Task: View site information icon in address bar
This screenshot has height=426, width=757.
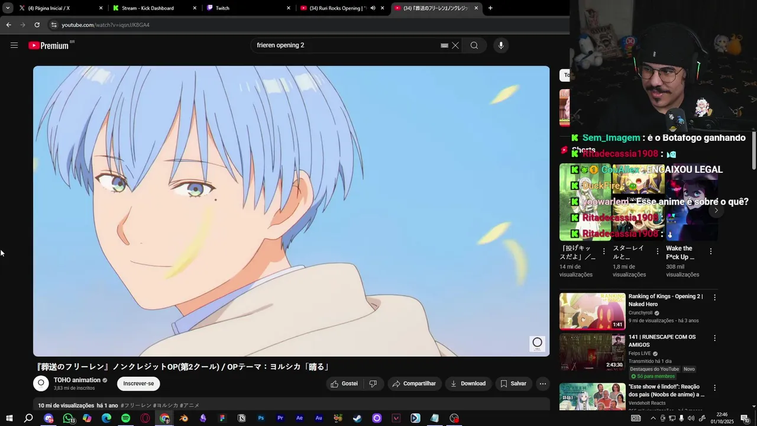Action: click(54, 25)
